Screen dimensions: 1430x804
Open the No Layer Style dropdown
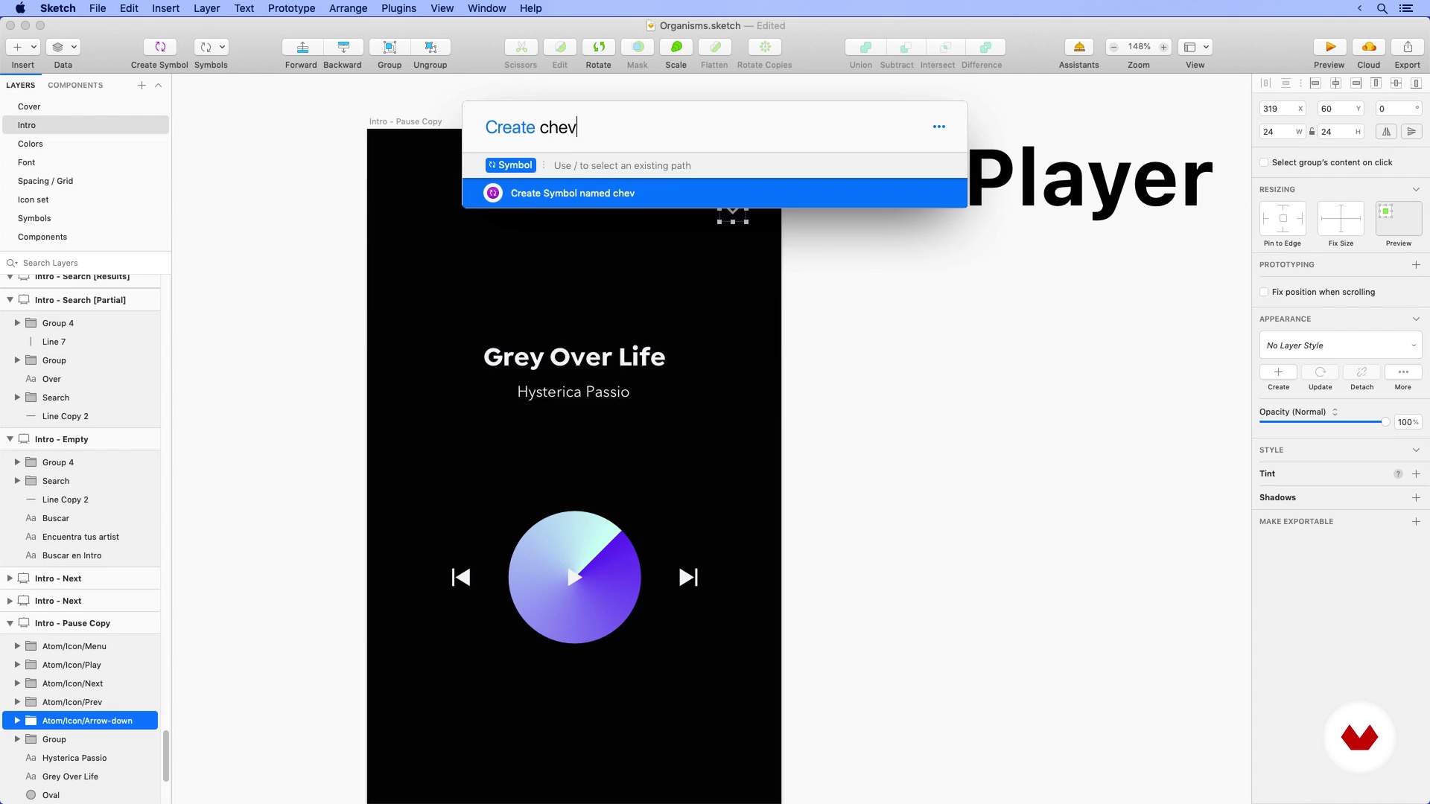click(1340, 345)
